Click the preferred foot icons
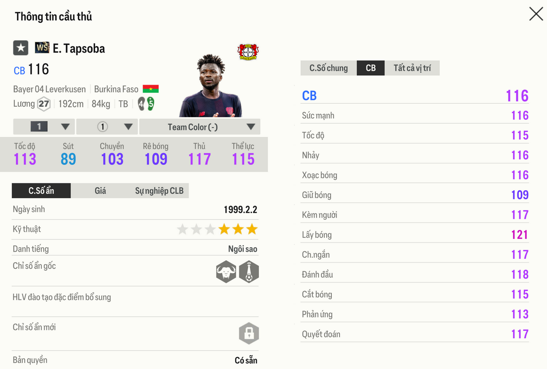Screen dimensions: 547x369 click(146, 104)
